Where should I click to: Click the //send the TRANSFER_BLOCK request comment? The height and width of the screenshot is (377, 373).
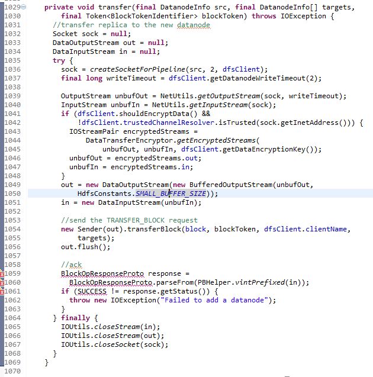click(x=130, y=220)
